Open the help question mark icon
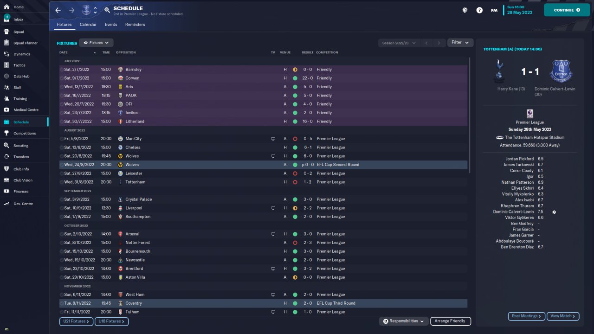 479,10
